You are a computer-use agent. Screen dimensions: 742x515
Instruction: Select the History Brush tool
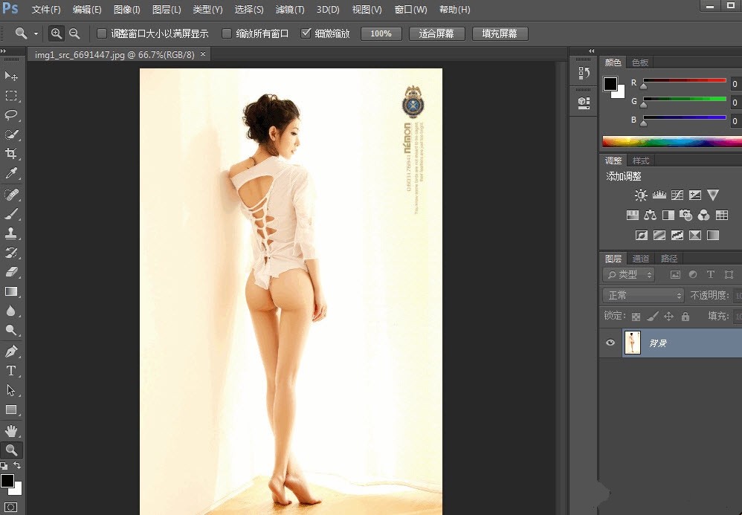(11, 253)
